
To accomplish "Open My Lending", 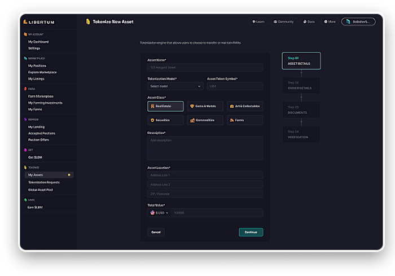I will click(36, 127).
